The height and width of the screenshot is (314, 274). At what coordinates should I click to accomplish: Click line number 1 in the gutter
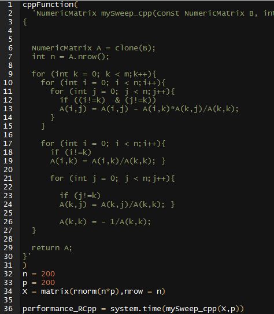[10, 5]
